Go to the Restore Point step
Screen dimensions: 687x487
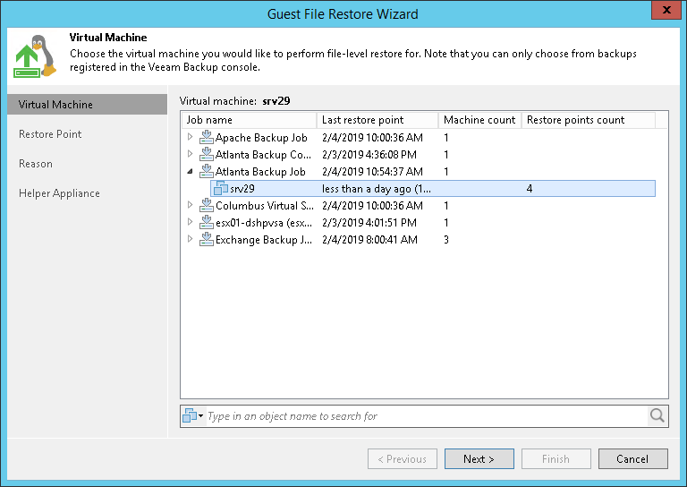pyautogui.click(x=50, y=134)
